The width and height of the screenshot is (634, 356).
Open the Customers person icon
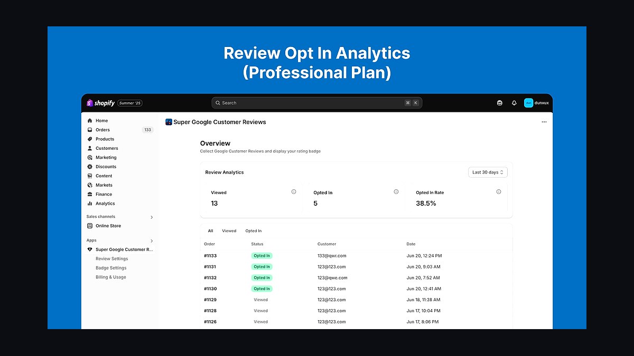click(x=90, y=148)
